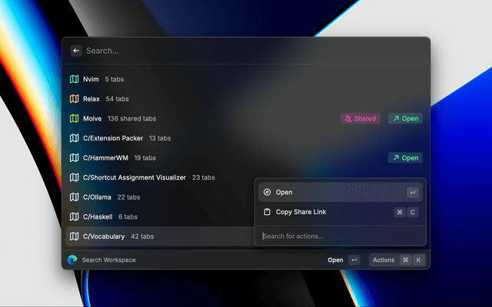Click the pink Shared tag on Moive

point(360,119)
